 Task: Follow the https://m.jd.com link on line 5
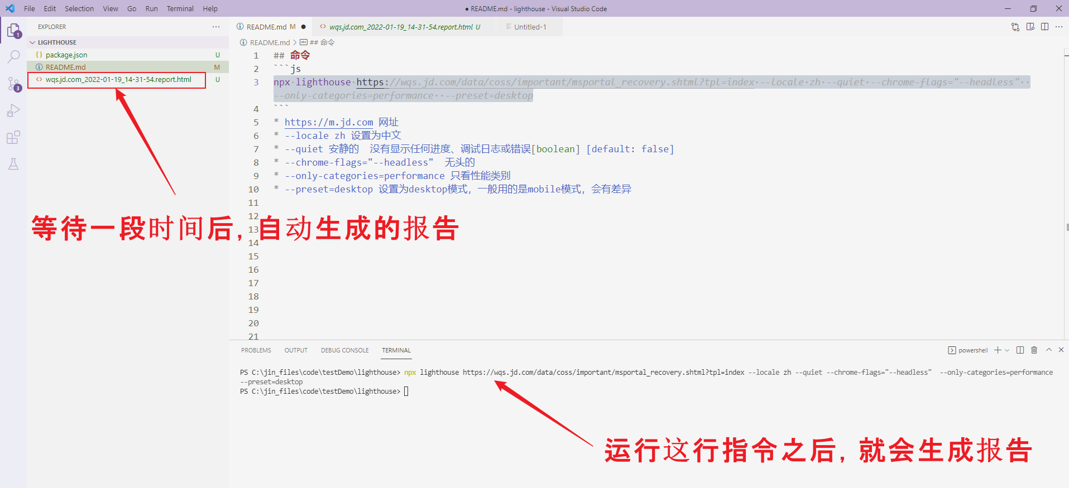[x=329, y=122]
